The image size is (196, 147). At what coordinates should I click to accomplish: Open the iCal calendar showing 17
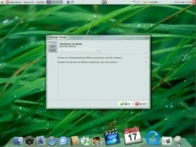[132, 136]
